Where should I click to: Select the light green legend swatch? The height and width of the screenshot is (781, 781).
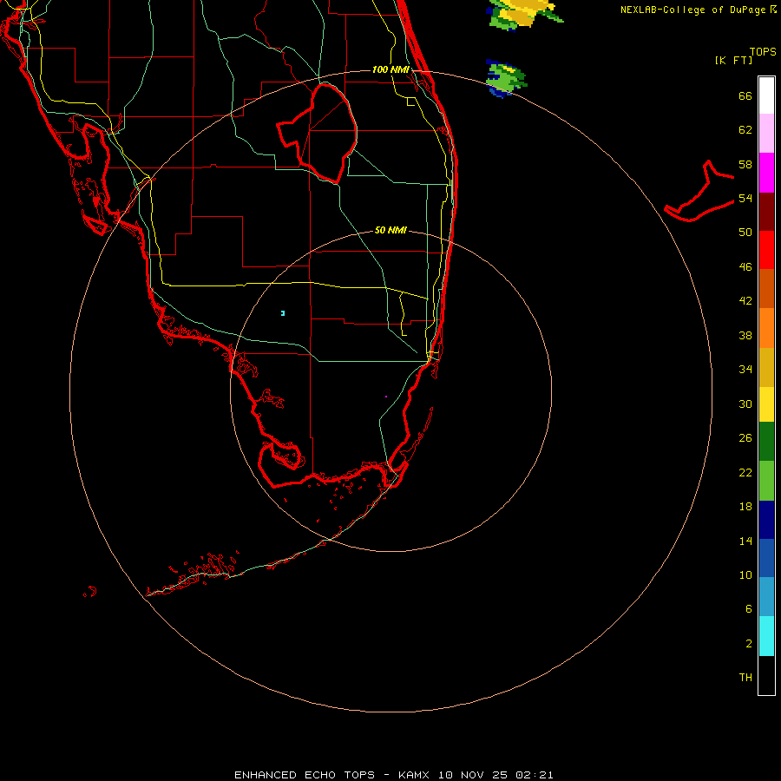pyautogui.click(x=766, y=481)
